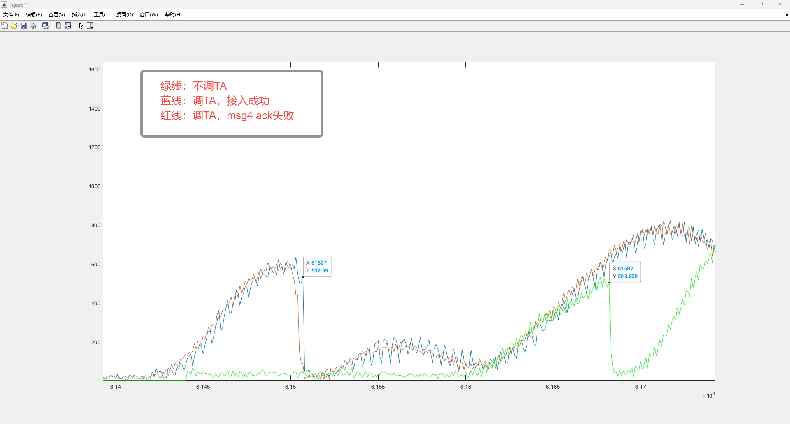Open a file with the folder icon

[14, 25]
